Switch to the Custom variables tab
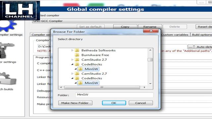212x119 pixels. 175,35
